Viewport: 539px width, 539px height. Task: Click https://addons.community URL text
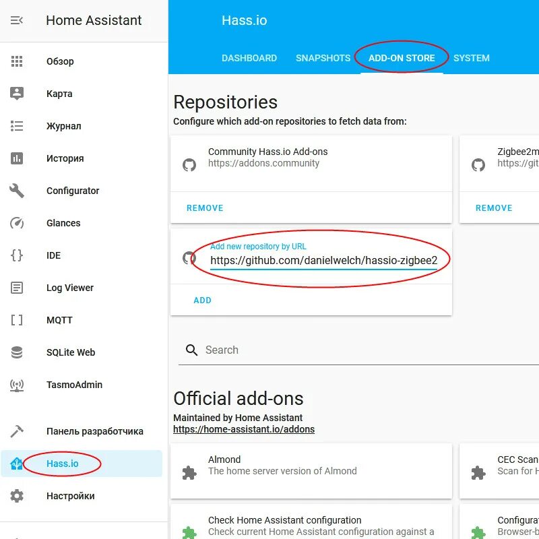point(263,163)
